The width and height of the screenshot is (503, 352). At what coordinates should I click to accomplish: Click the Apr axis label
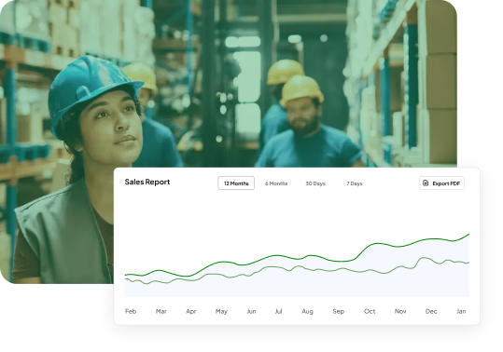(191, 311)
